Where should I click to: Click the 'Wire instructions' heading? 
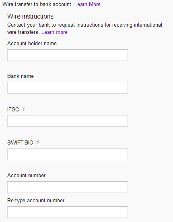click(30, 16)
